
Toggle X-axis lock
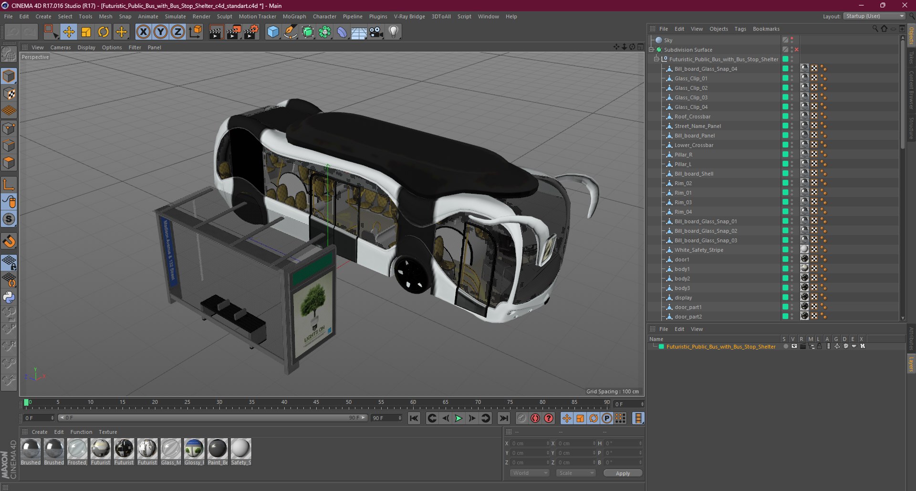[x=143, y=32]
